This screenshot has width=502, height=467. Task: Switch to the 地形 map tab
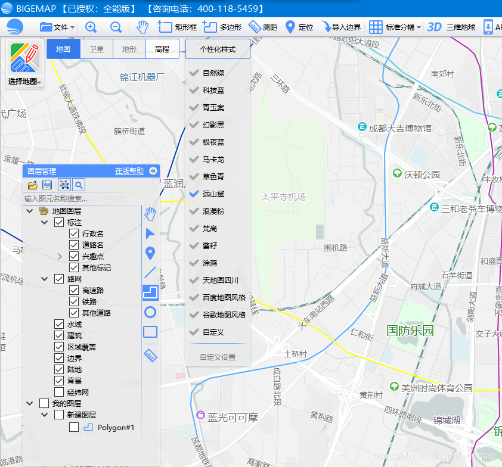point(129,49)
